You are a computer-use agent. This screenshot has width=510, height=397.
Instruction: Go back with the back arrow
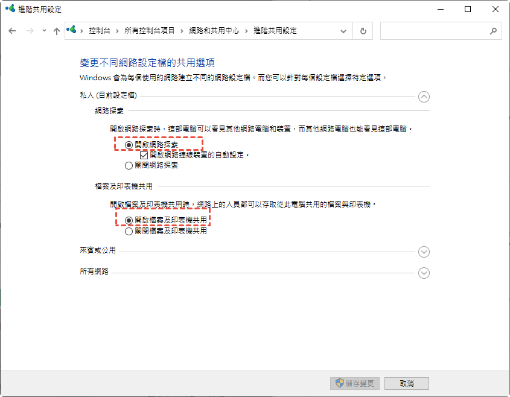click(12, 31)
